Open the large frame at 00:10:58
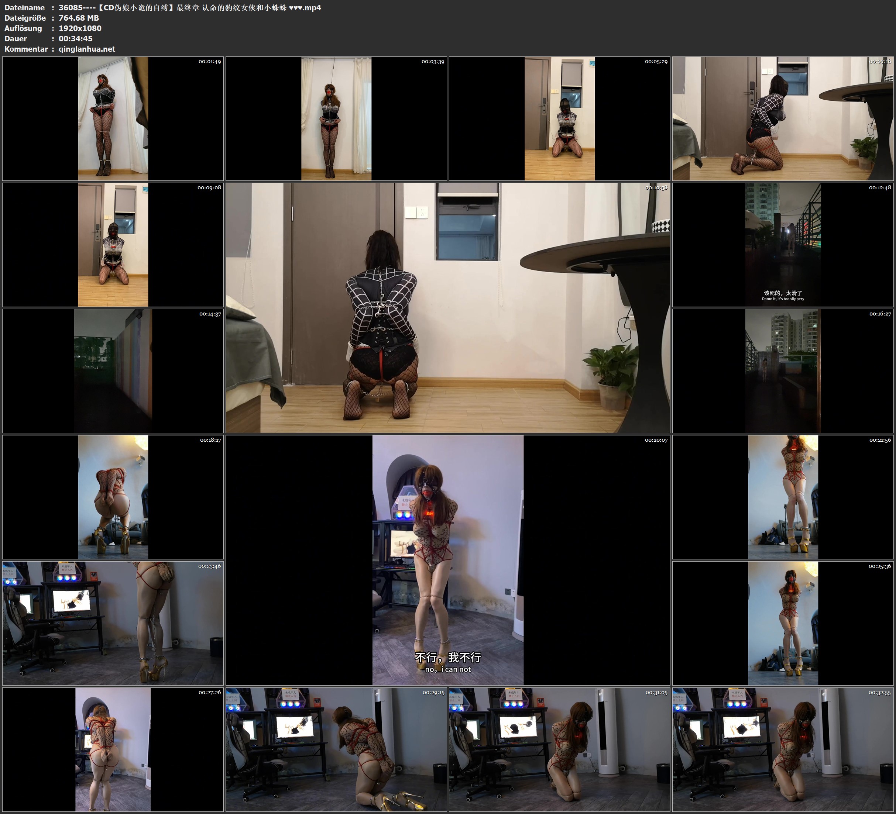 coord(447,307)
